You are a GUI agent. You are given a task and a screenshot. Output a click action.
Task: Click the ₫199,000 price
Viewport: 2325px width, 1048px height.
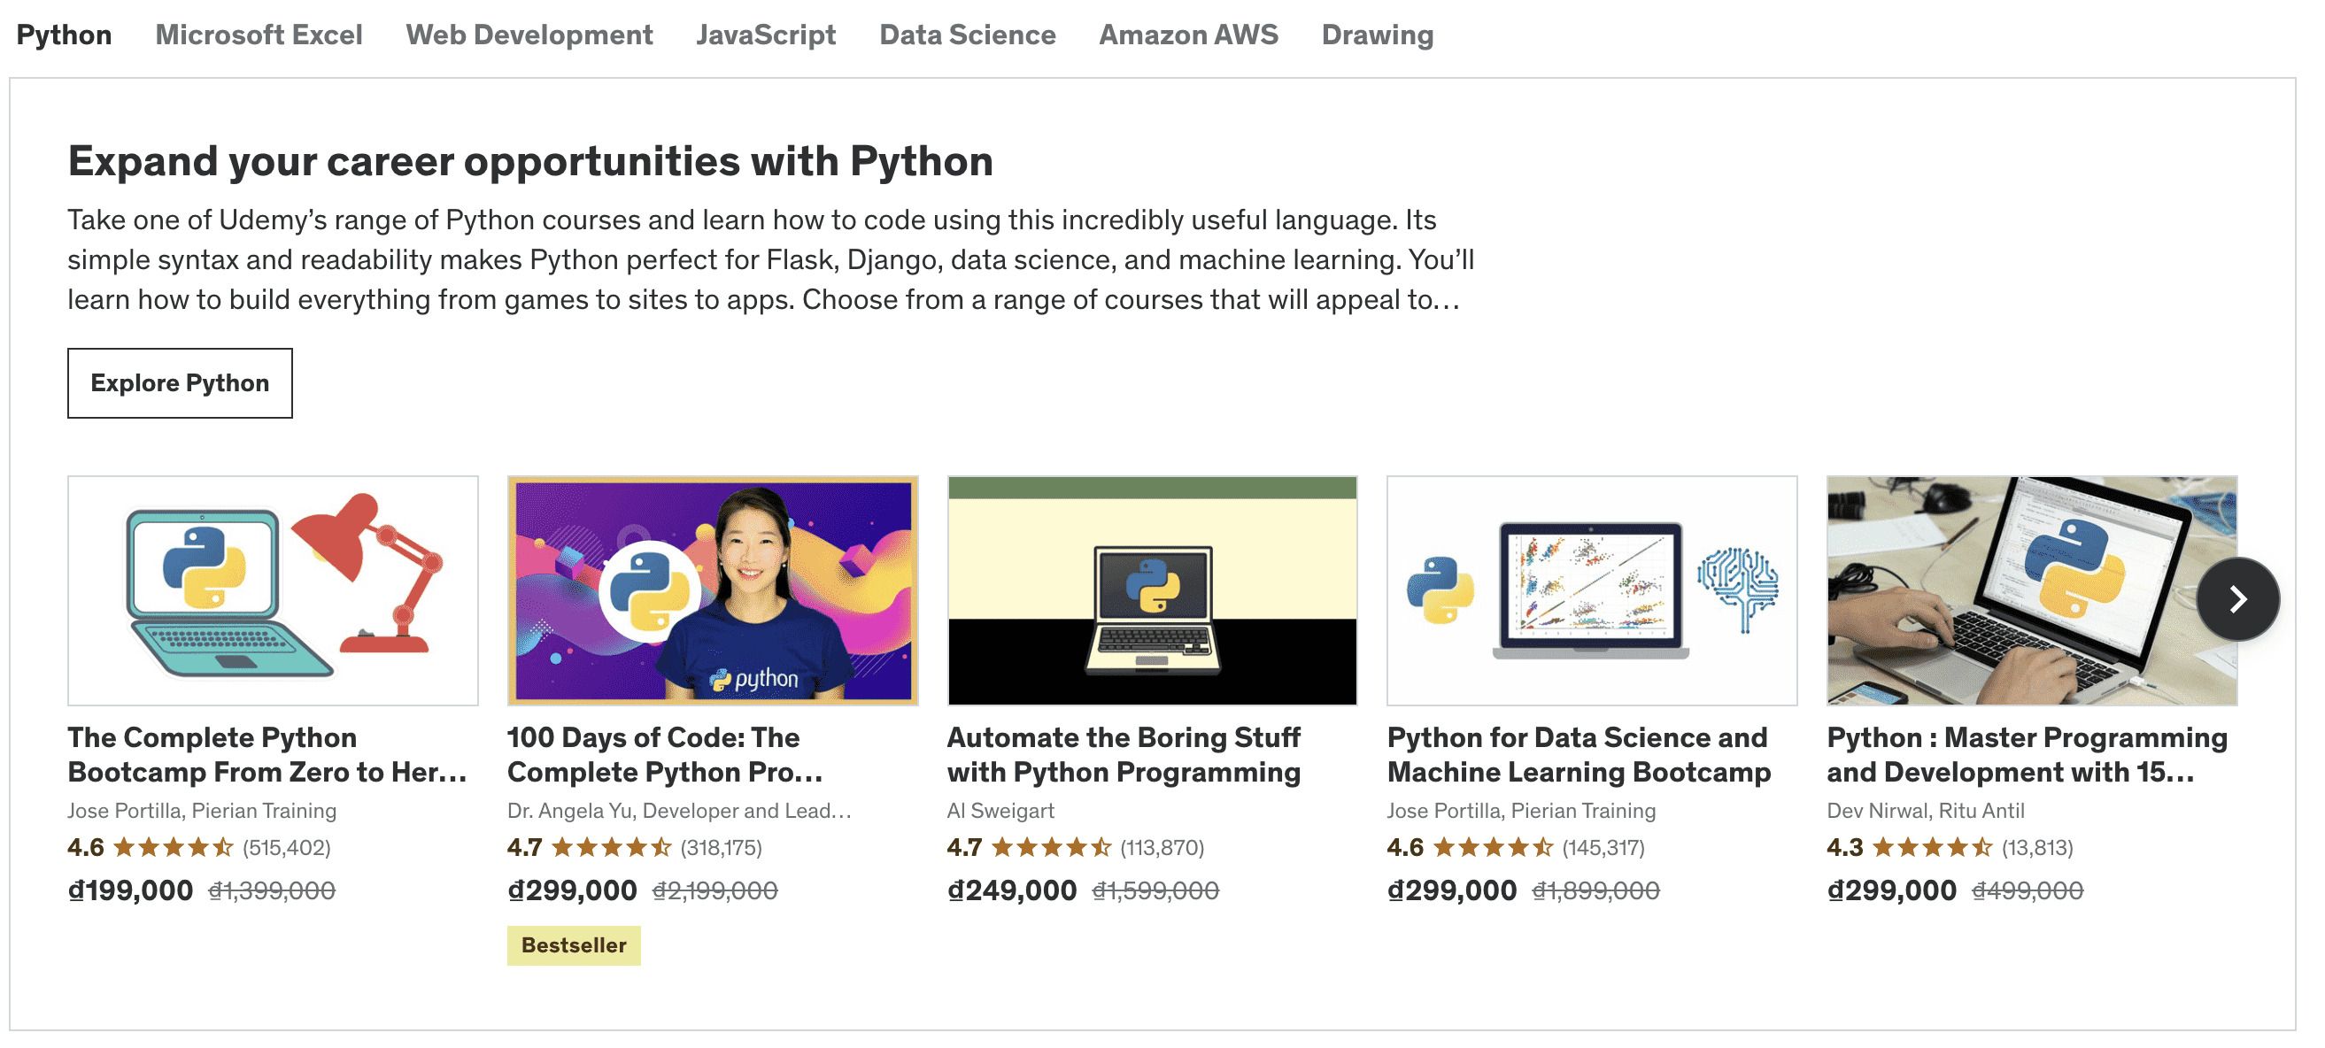[130, 890]
